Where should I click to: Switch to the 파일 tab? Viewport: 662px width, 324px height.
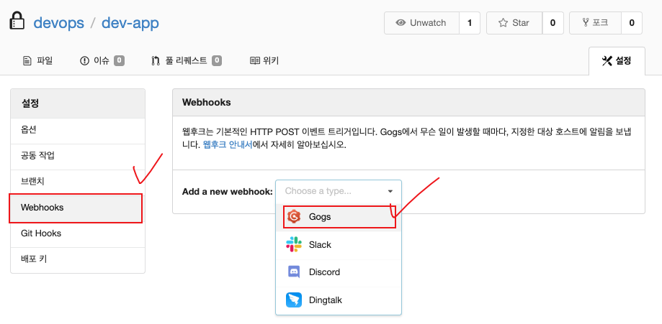click(37, 60)
